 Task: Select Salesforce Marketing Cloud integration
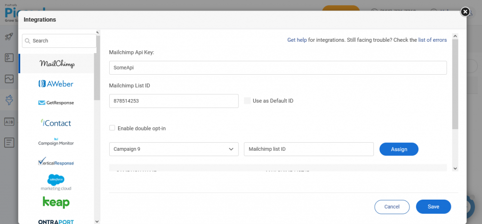click(x=56, y=182)
